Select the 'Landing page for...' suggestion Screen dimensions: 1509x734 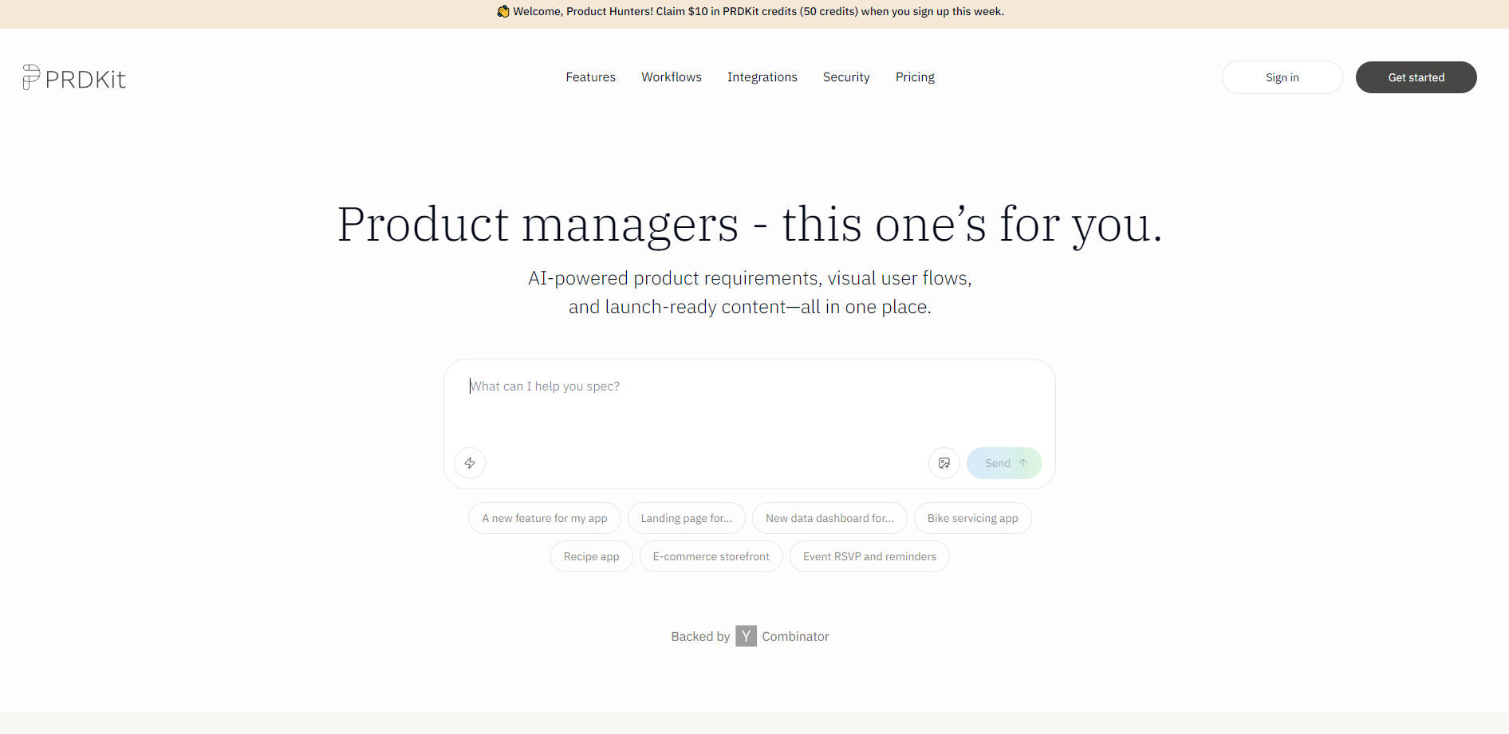point(686,518)
